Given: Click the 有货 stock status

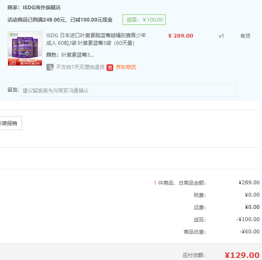Looking at the screenshot, I should (x=245, y=36).
